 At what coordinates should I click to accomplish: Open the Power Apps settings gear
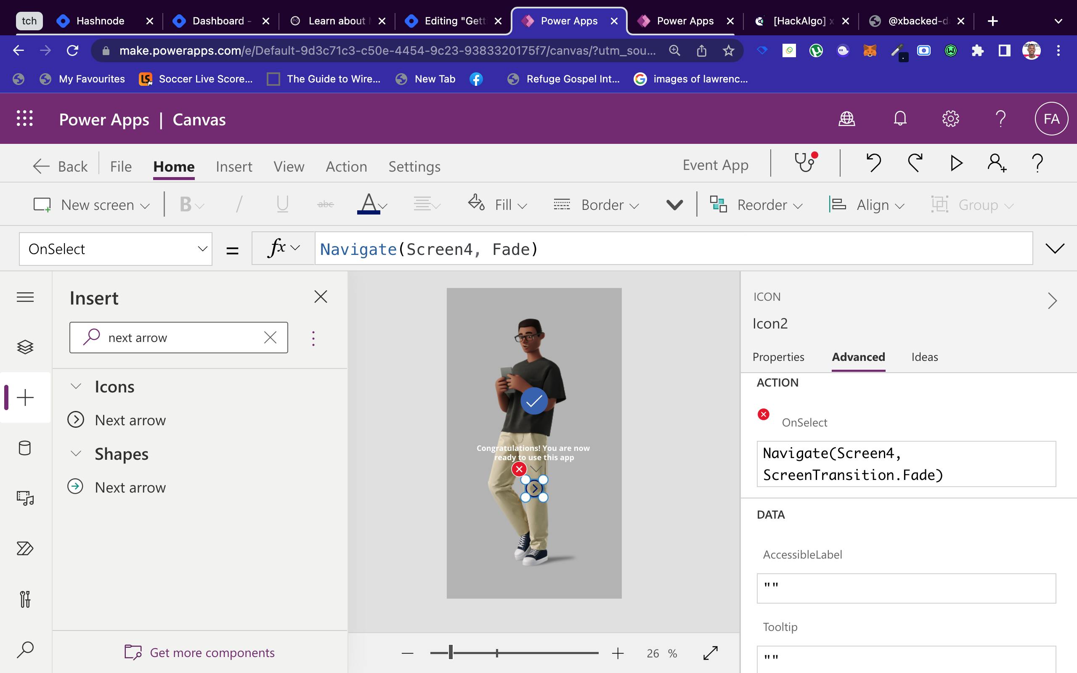pyautogui.click(x=951, y=119)
